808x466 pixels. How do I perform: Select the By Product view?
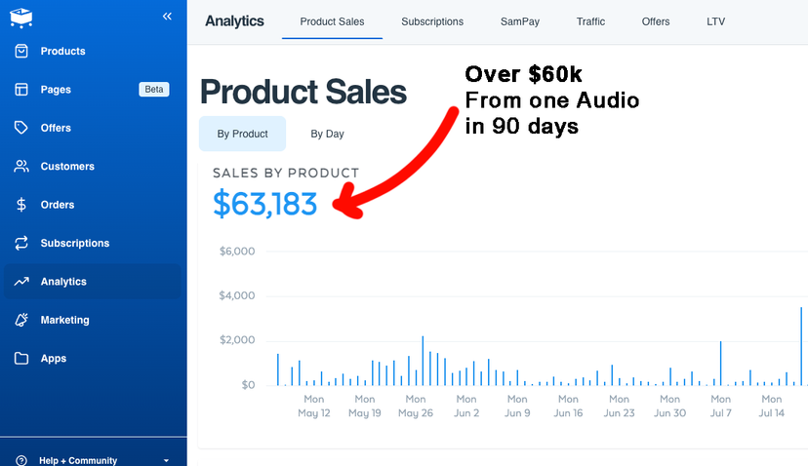(x=242, y=134)
